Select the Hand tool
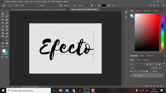The width and height of the screenshot is (166, 93). pyautogui.click(x=7, y=43)
